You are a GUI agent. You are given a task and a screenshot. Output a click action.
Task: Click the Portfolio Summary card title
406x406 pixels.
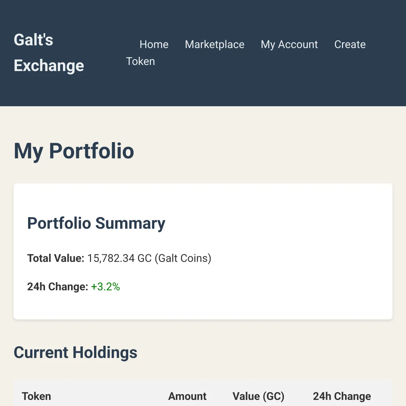tap(96, 223)
